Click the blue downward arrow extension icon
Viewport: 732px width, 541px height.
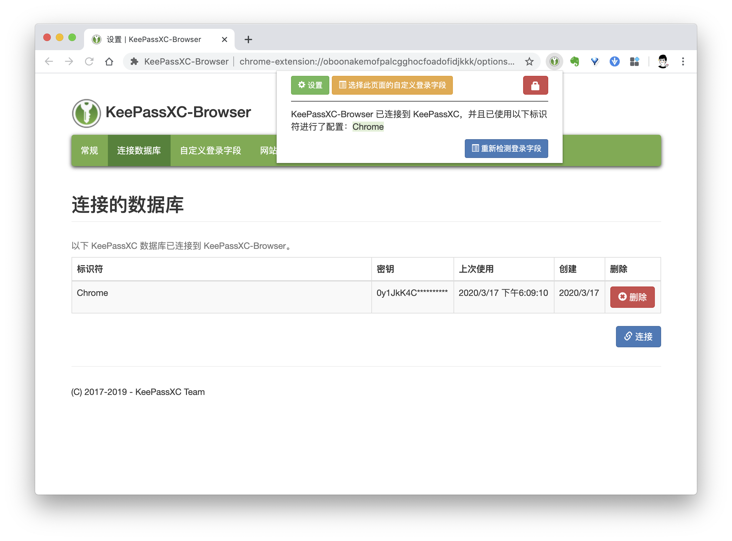point(614,61)
